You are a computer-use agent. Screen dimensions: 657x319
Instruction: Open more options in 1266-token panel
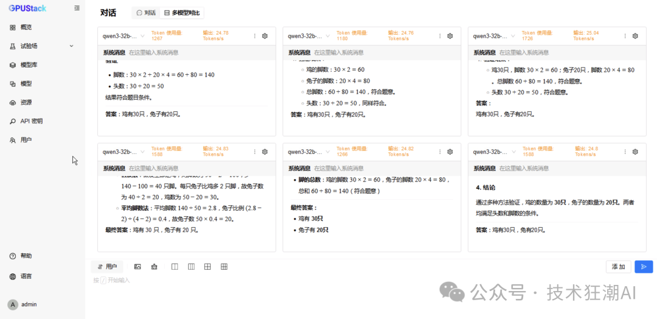(x=440, y=152)
